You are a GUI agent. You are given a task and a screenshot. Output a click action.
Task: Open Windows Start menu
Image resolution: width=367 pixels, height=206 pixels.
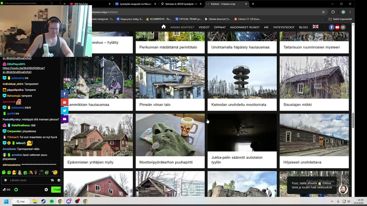point(6,201)
